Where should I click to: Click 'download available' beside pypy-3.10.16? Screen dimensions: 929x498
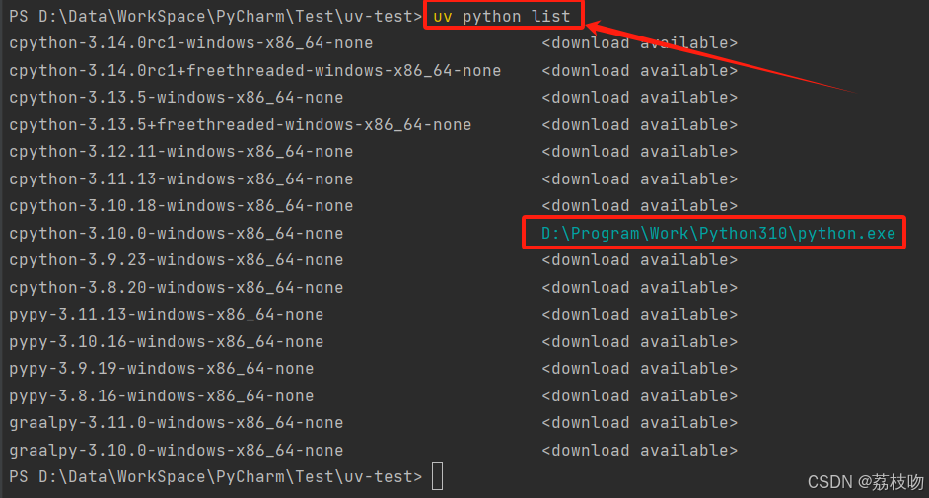[x=639, y=341]
